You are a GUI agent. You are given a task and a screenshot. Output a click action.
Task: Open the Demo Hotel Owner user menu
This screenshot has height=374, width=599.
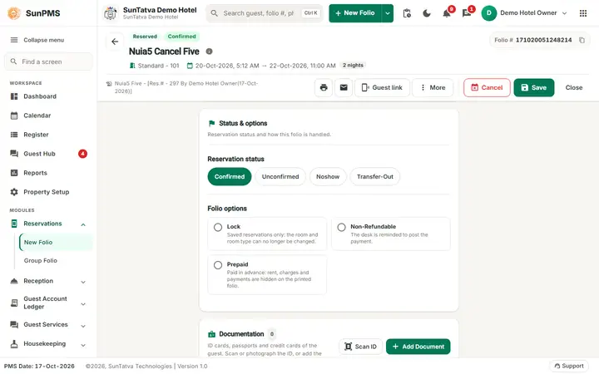[524, 13]
